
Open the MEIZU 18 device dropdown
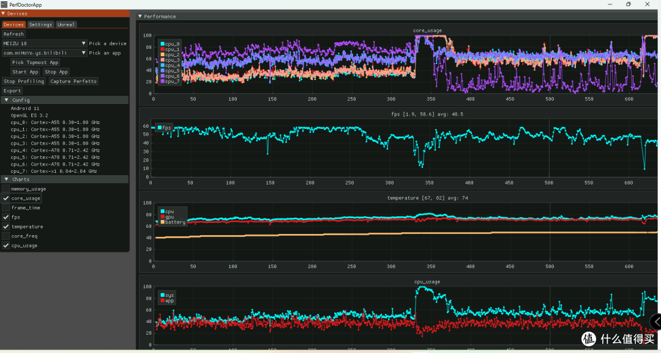45,43
